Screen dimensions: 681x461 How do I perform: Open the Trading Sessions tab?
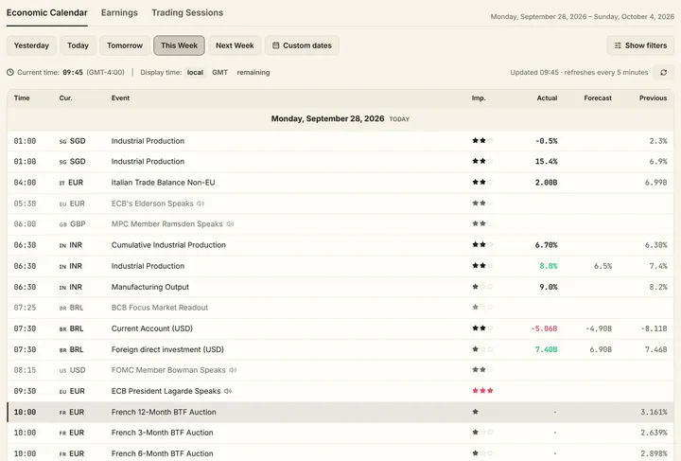click(187, 12)
